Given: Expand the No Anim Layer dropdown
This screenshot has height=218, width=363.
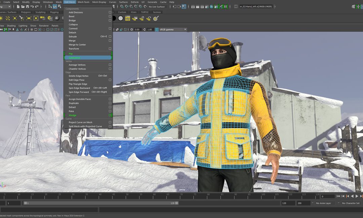Looking at the screenshot, I should tap(323, 203).
